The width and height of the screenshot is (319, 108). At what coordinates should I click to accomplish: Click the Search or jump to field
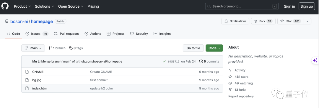(242, 6)
